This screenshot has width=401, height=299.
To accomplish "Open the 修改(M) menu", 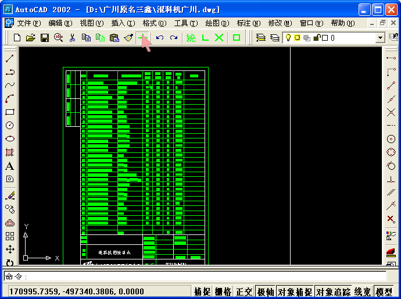I will [280, 23].
